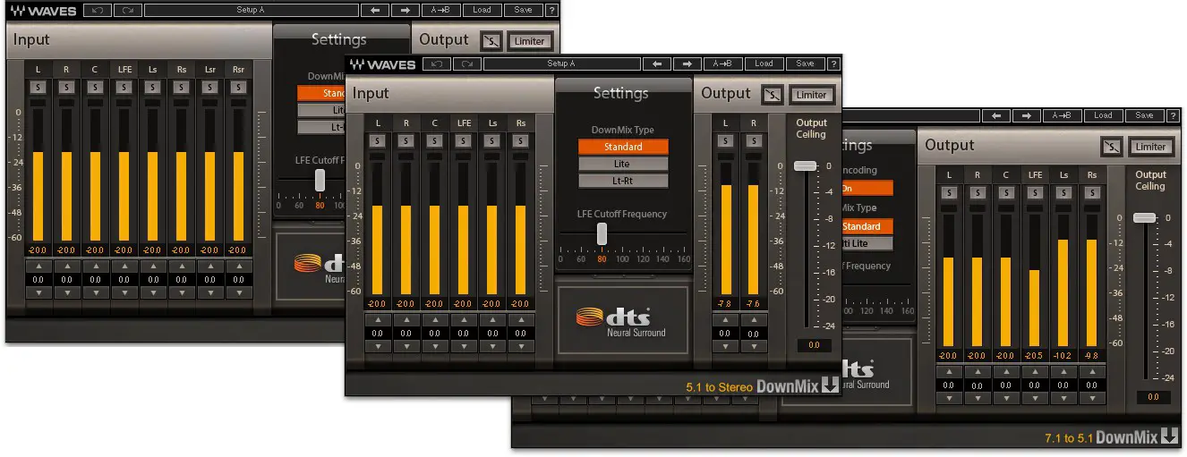Screen dimensions: 1187x457
Task: Click Waves logo in 5.1 to Stereo window
Action: point(382,64)
